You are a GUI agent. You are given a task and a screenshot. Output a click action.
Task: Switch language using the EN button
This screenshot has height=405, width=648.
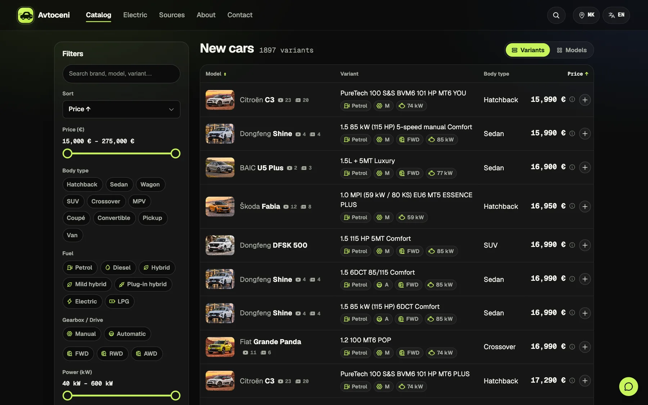[616, 15]
